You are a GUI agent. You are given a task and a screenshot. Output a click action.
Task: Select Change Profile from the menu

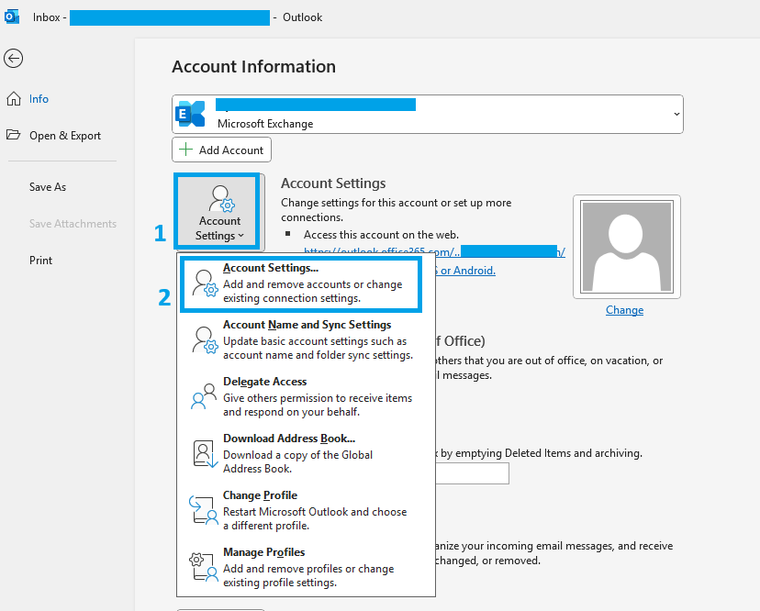(306, 510)
